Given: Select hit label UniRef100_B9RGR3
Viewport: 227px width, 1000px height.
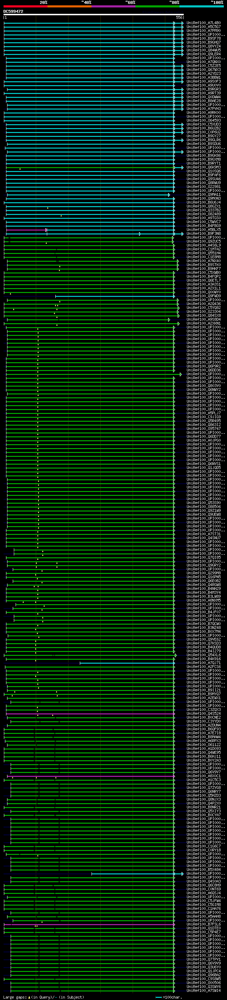Looking at the screenshot, I should [204, 89].
